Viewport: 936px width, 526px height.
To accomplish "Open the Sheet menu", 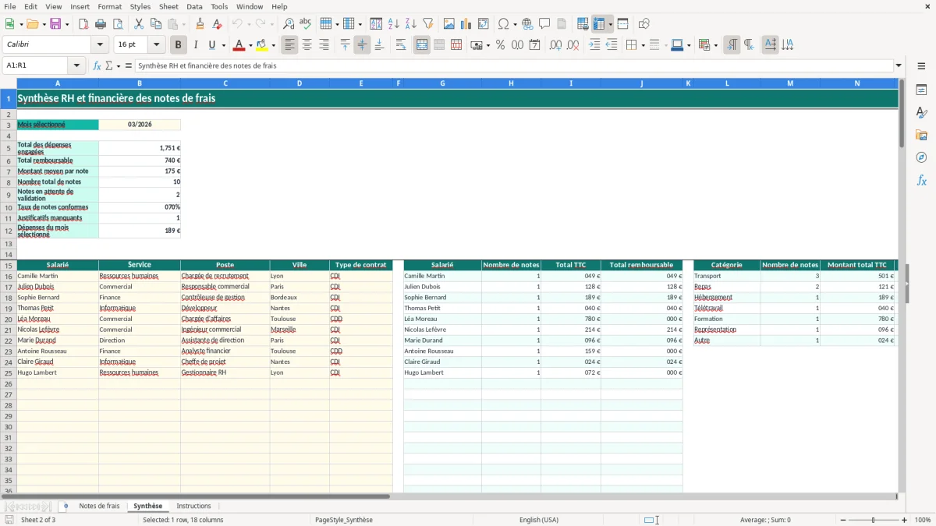I will [x=168, y=6].
